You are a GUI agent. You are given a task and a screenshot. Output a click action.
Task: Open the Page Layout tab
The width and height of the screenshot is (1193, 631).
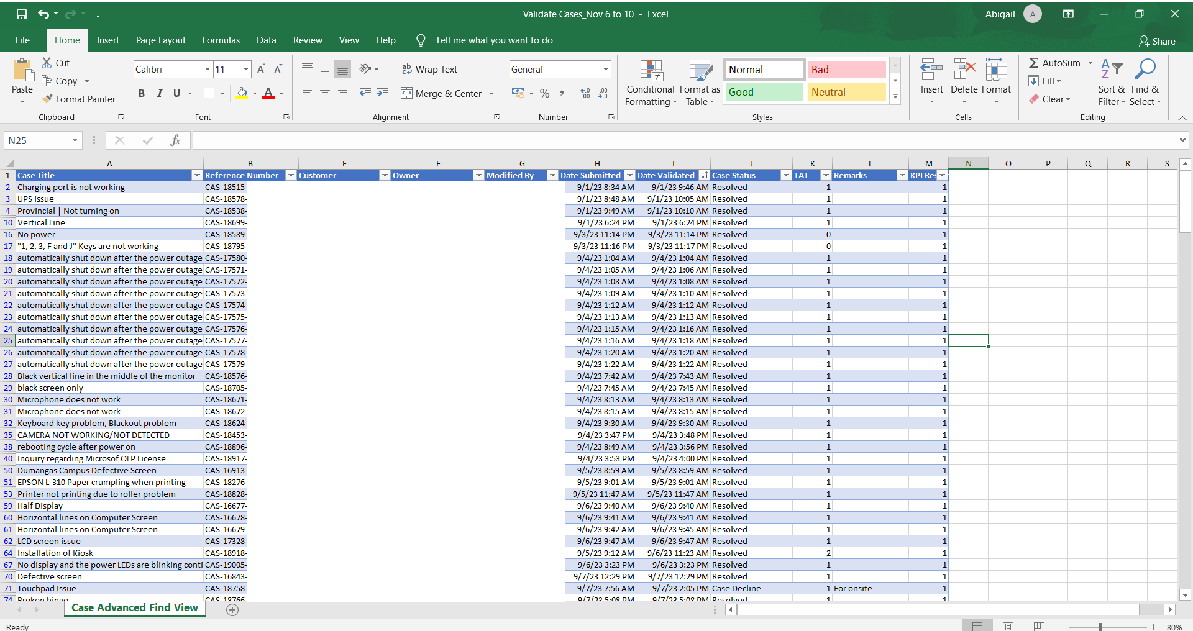pos(160,40)
